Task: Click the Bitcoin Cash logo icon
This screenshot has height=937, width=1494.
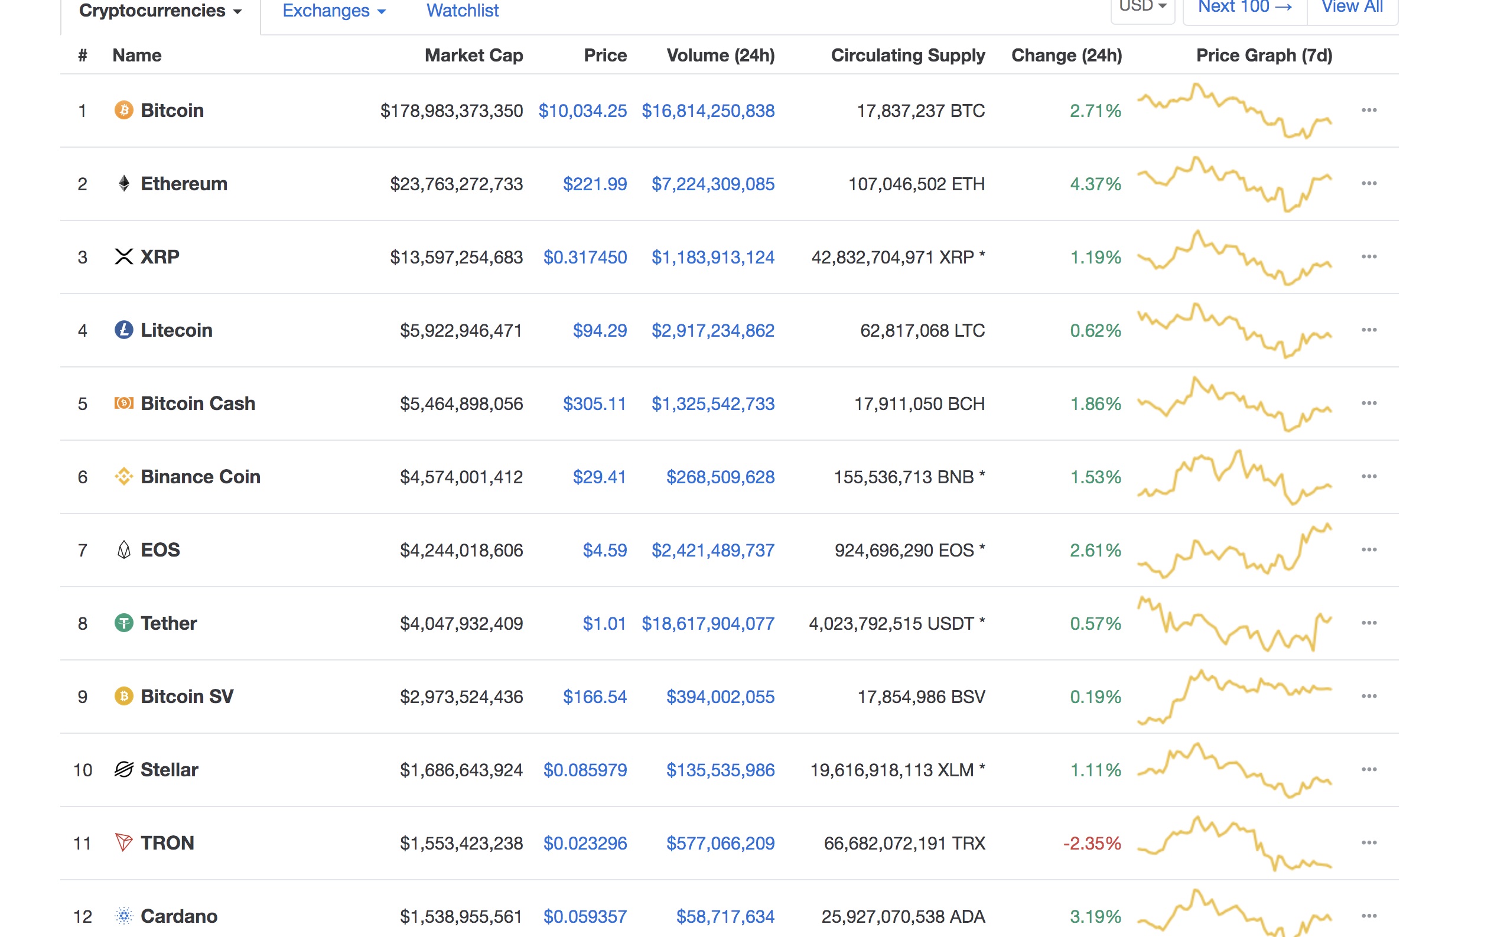Action: click(124, 404)
